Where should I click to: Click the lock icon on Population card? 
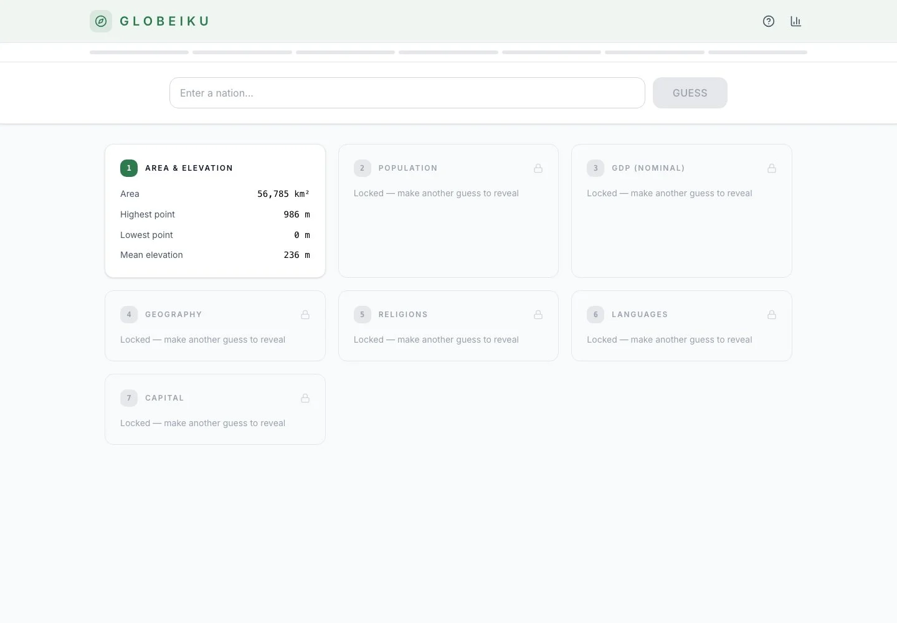(x=538, y=168)
